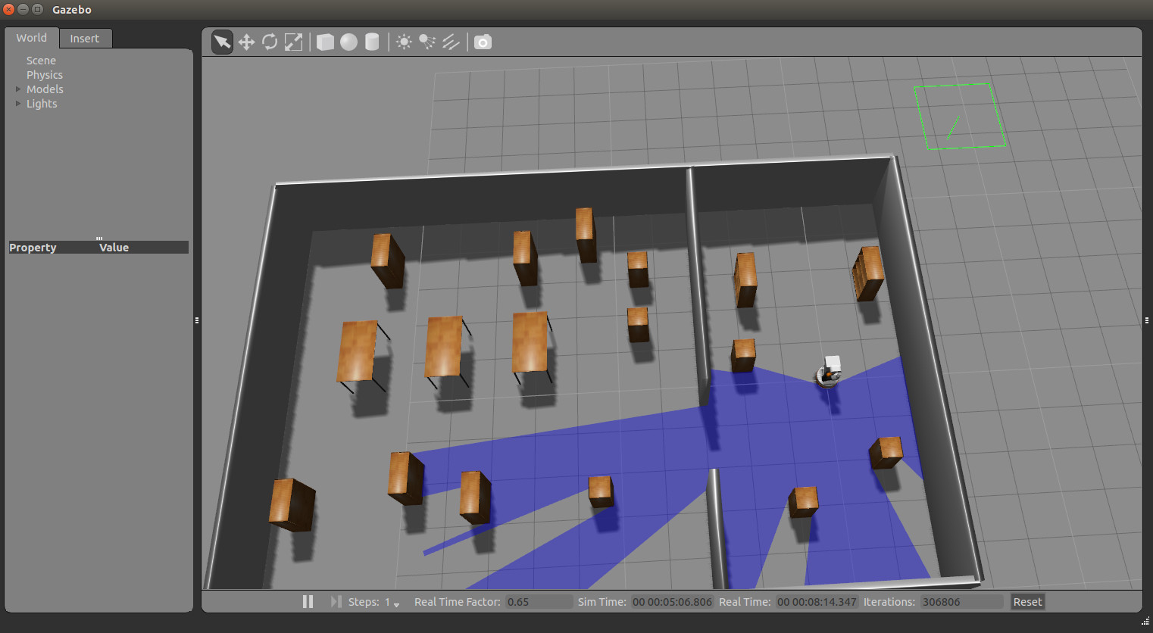Insert a cylinder shape
The width and height of the screenshot is (1153, 633).
[x=372, y=42]
